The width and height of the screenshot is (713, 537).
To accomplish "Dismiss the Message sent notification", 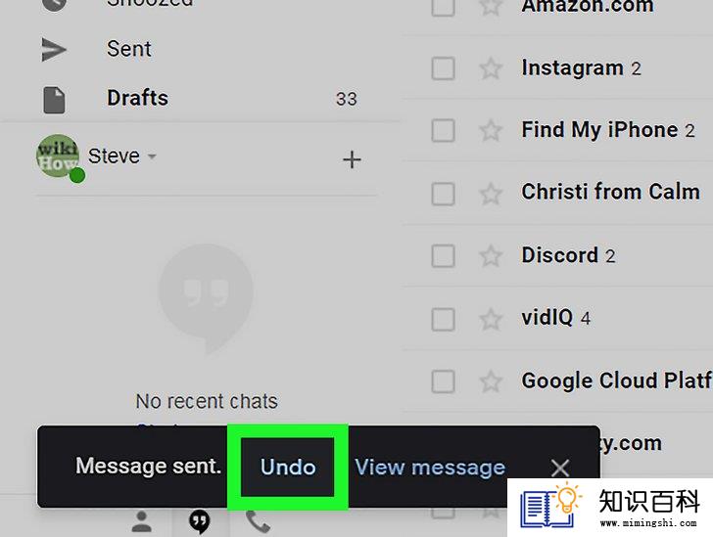I will (560, 468).
